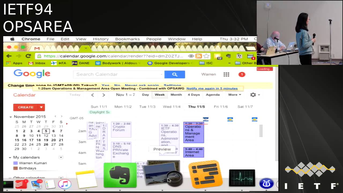This screenshot has width=343, height=193.
Task: Click the Google logo
Action: 32,74
